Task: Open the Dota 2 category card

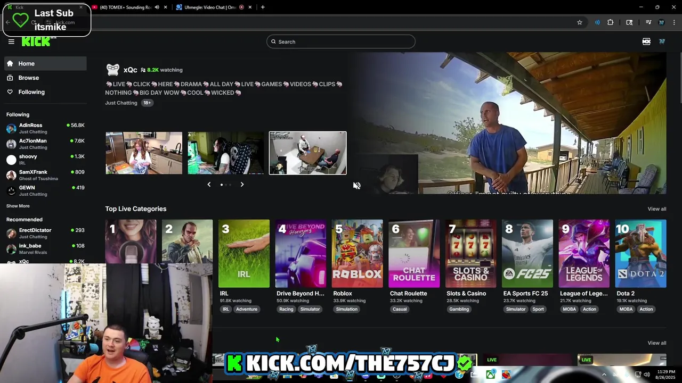Action: [641, 253]
